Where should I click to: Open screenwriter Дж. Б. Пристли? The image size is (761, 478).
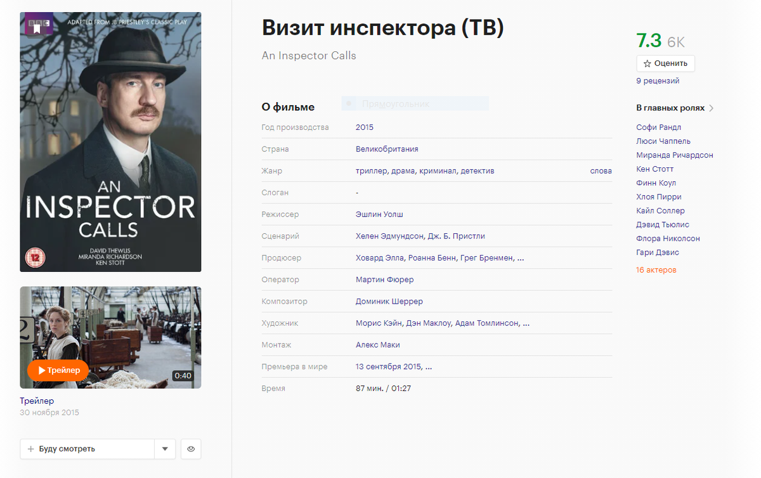pyautogui.click(x=456, y=236)
